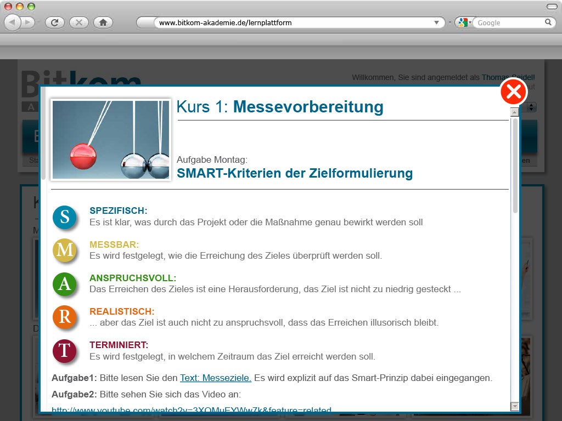Open the Google search engine selector
Image resolution: width=562 pixels, height=421 pixels.
coord(464,22)
